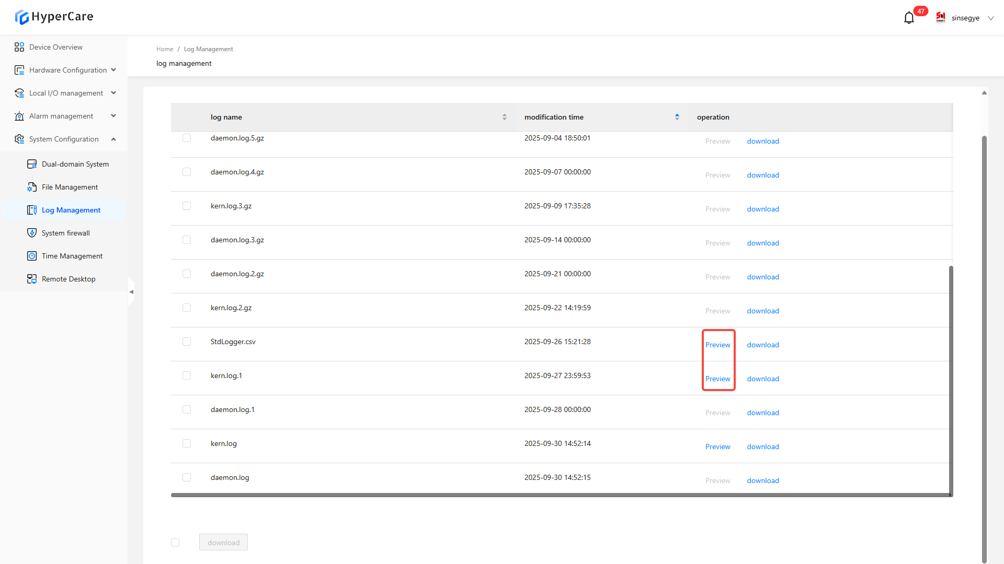Click the Time Management clock icon
This screenshot has width=1004, height=564.
32,256
